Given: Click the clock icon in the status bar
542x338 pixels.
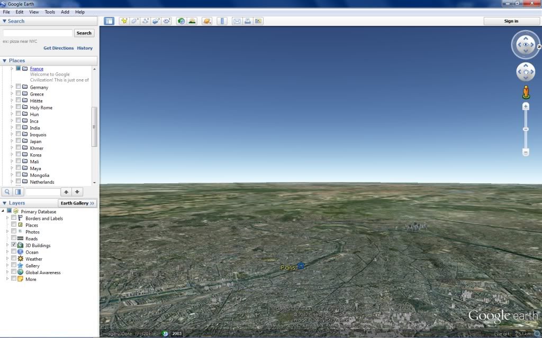Looking at the screenshot, I should [x=165, y=334].
